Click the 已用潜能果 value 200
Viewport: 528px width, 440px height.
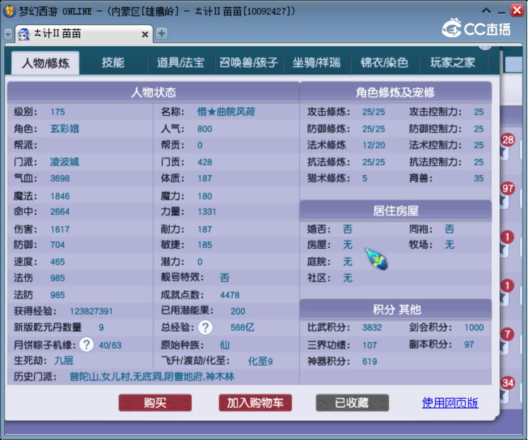pyautogui.click(x=238, y=311)
